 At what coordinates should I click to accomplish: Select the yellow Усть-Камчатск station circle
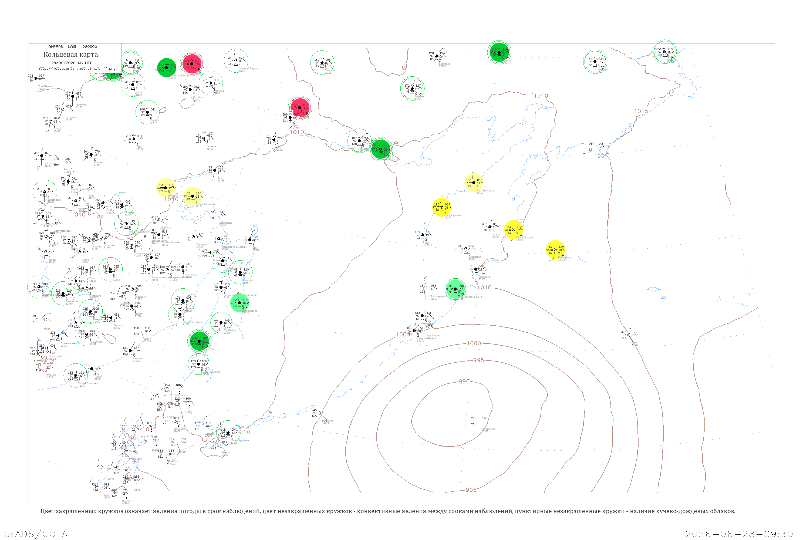pos(514,230)
